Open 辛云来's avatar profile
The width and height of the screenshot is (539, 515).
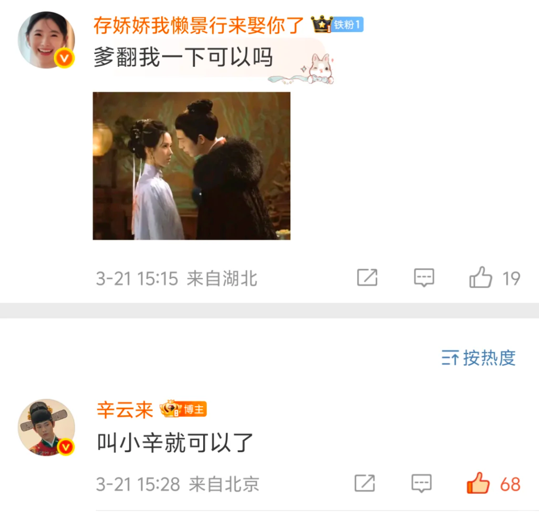pos(46,427)
